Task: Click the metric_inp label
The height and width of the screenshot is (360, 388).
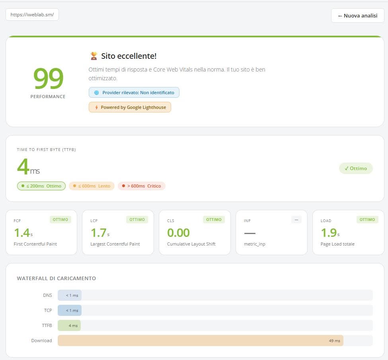Action: (255, 244)
